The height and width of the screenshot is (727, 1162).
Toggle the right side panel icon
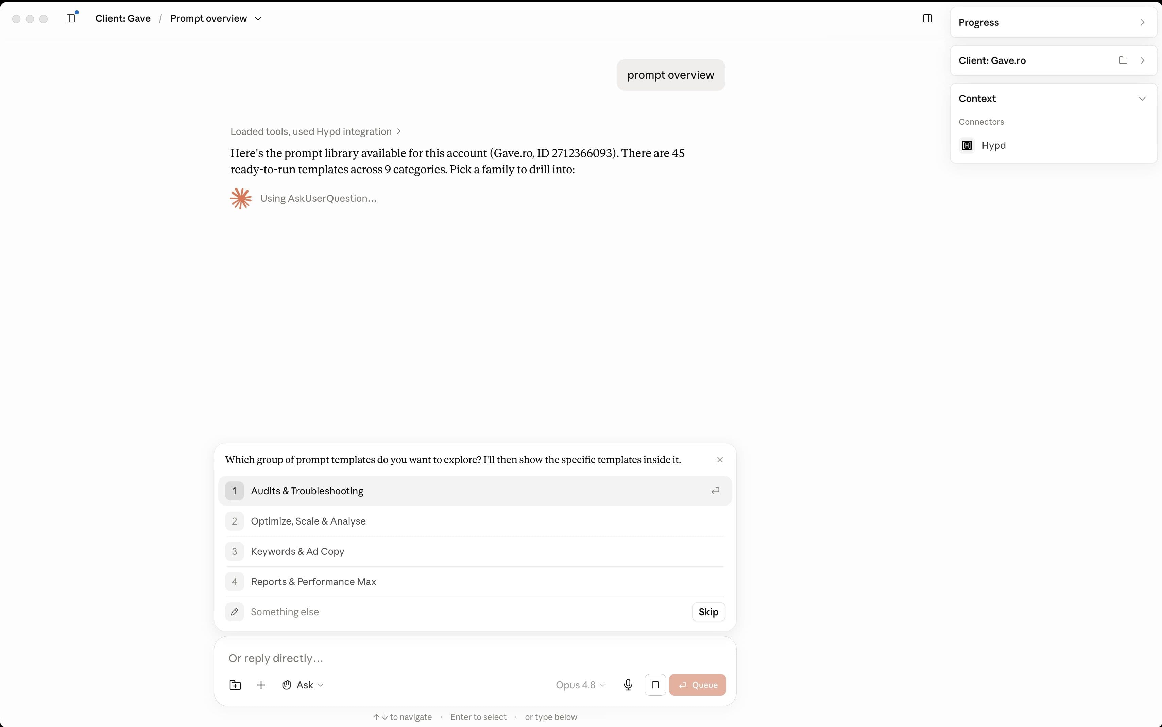tap(927, 18)
